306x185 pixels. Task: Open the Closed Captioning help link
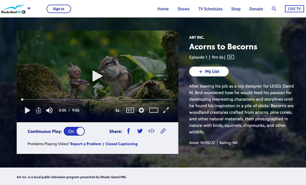point(121,144)
